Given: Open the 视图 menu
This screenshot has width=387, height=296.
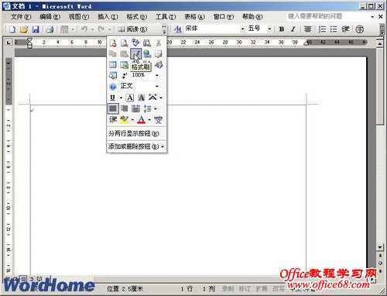Looking at the screenshot, I should click(79, 17).
